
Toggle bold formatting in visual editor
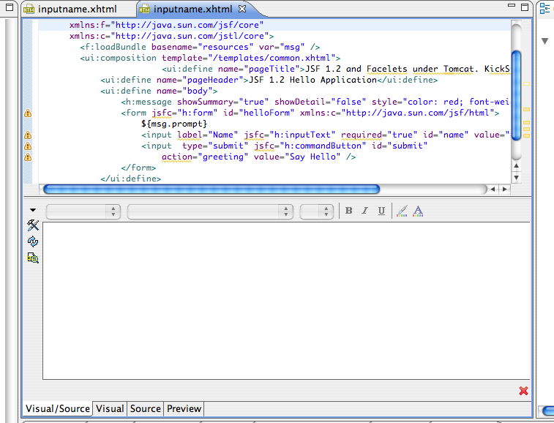pyautogui.click(x=349, y=211)
